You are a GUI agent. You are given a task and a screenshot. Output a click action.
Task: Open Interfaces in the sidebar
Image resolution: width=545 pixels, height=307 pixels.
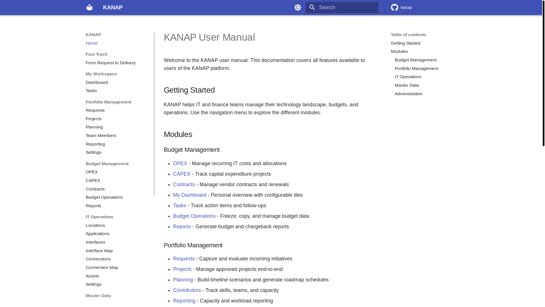pyautogui.click(x=95, y=242)
